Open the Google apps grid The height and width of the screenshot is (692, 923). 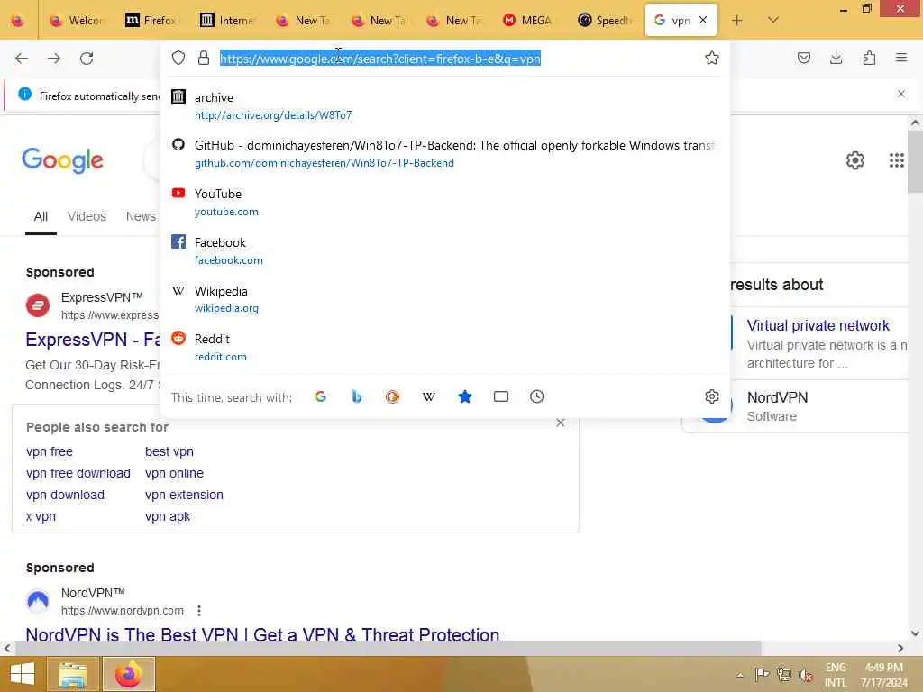pyautogui.click(x=897, y=160)
